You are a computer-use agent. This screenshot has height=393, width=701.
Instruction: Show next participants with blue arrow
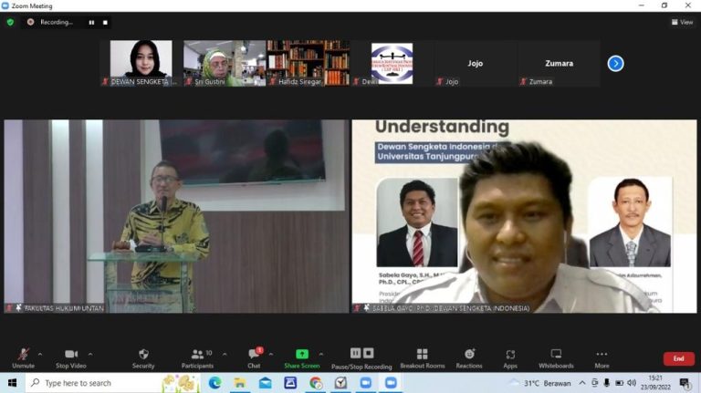click(x=616, y=63)
